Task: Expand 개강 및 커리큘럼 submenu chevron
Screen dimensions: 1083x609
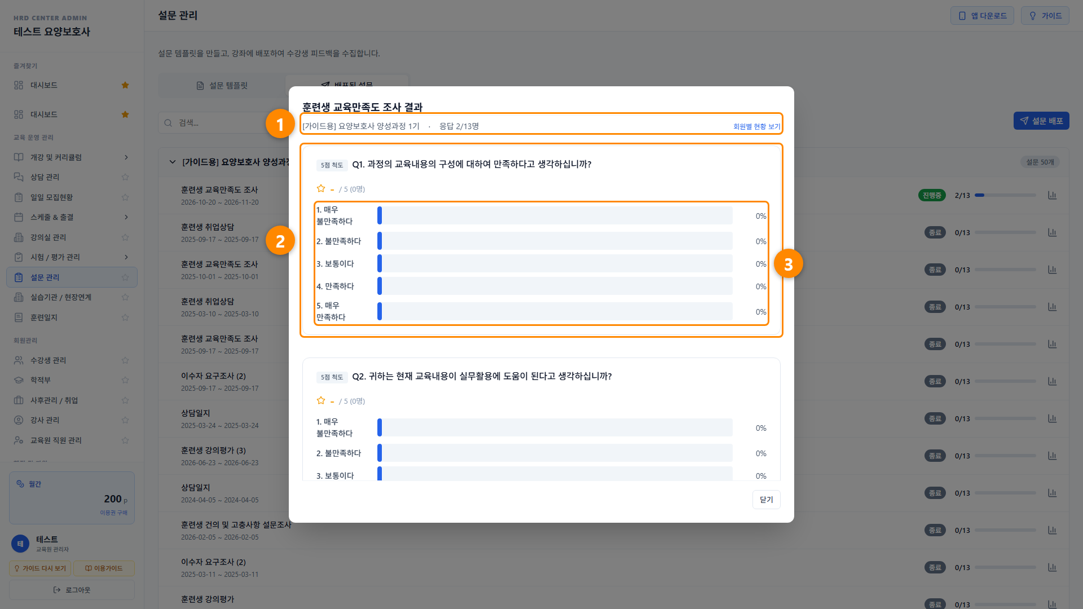Action: tap(126, 157)
